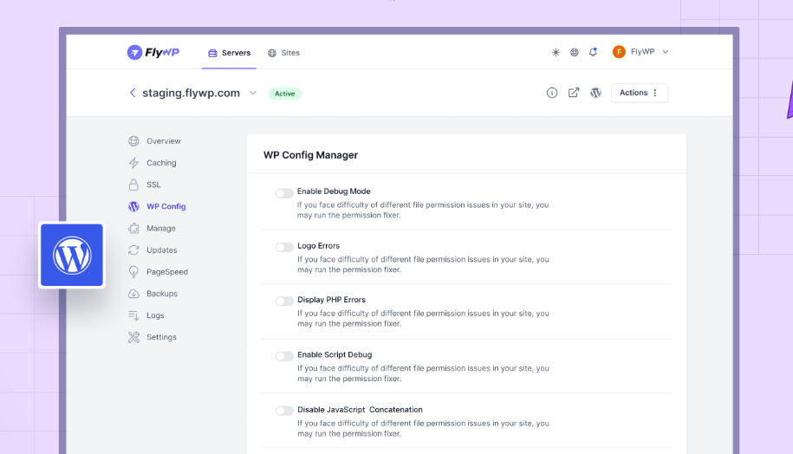Click the FlyWP logo
The width and height of the screenshot is (793, 454).
tap(153, 52)
